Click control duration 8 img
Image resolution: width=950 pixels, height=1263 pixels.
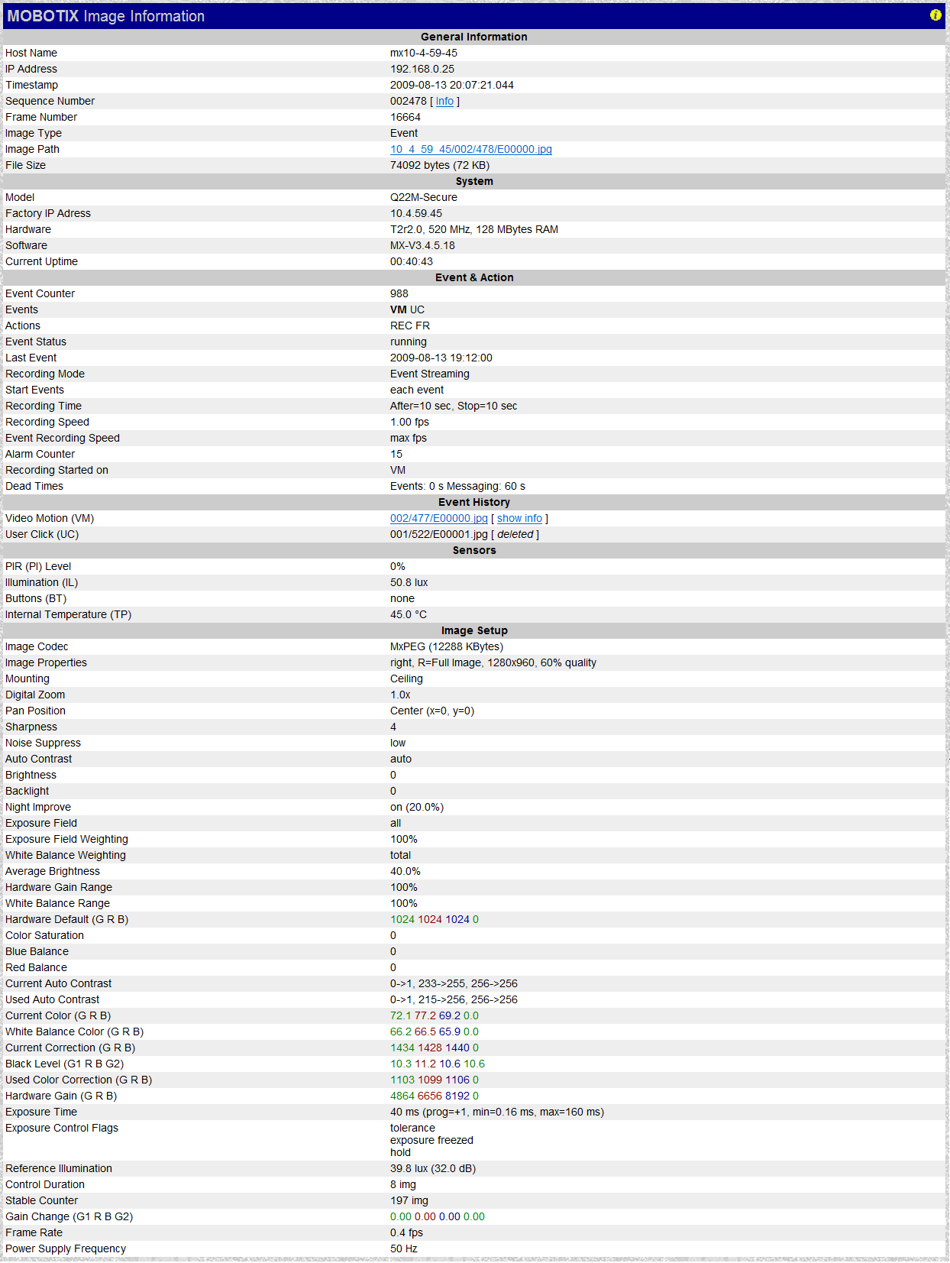(403, 1184)
